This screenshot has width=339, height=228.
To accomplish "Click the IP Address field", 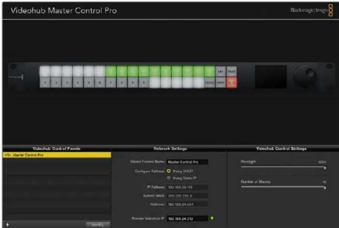I will point(187,187).
